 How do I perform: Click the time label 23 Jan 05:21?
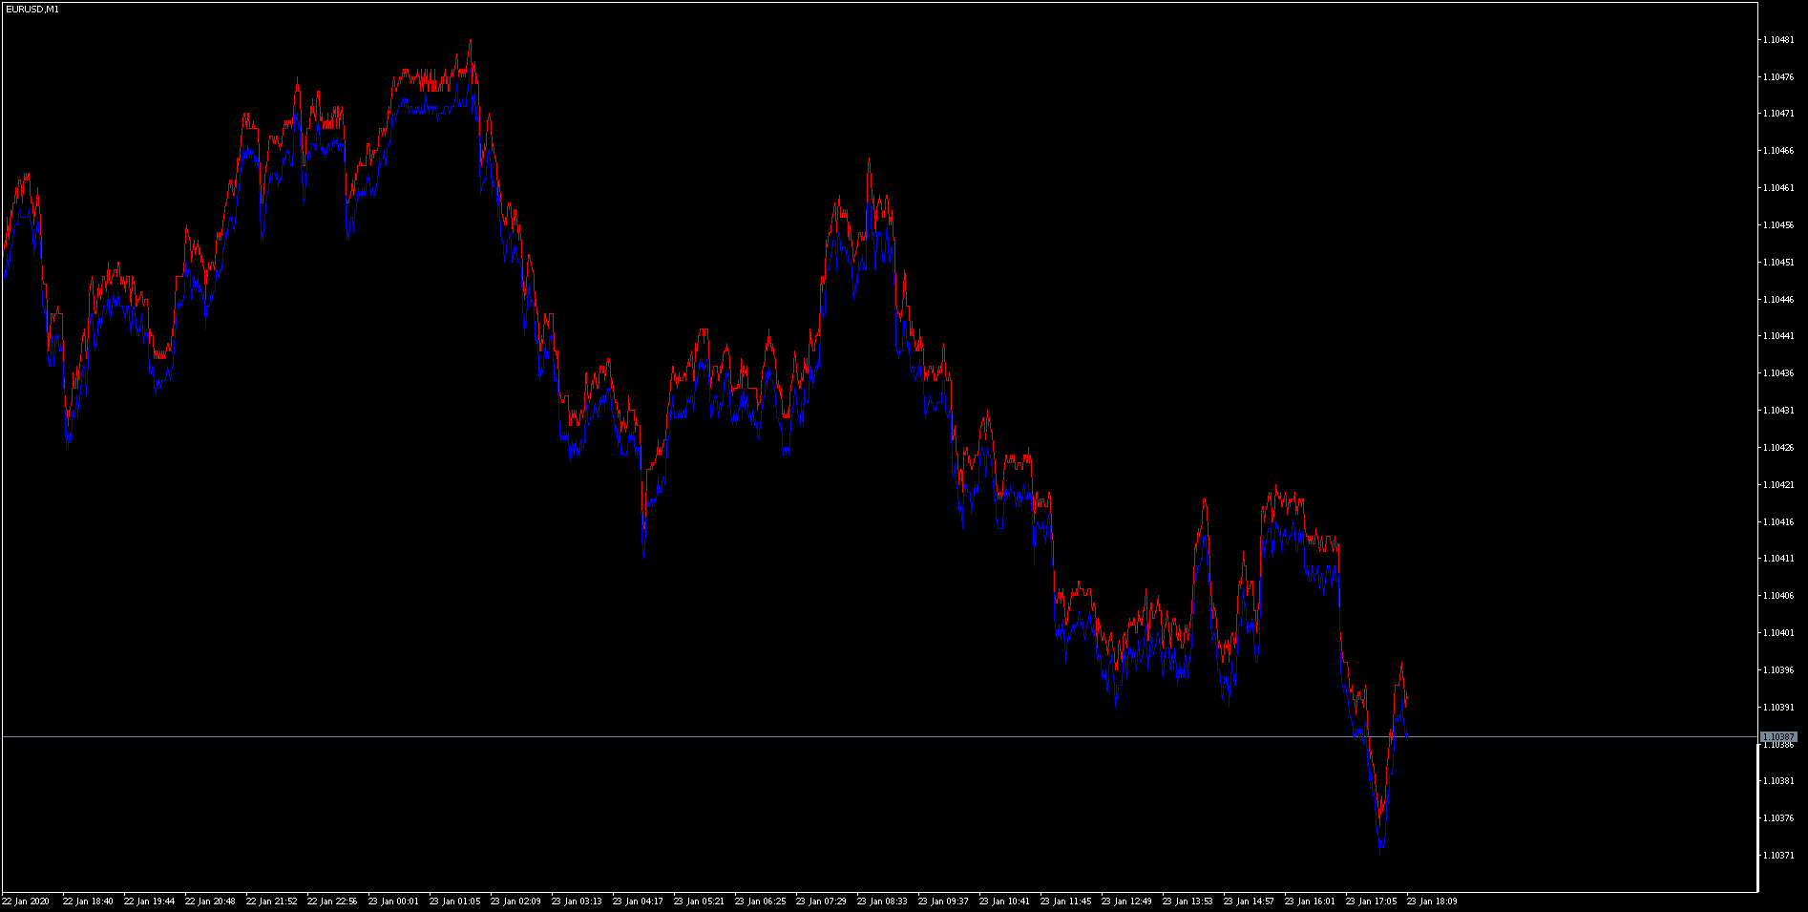click(x=699, y=901)
